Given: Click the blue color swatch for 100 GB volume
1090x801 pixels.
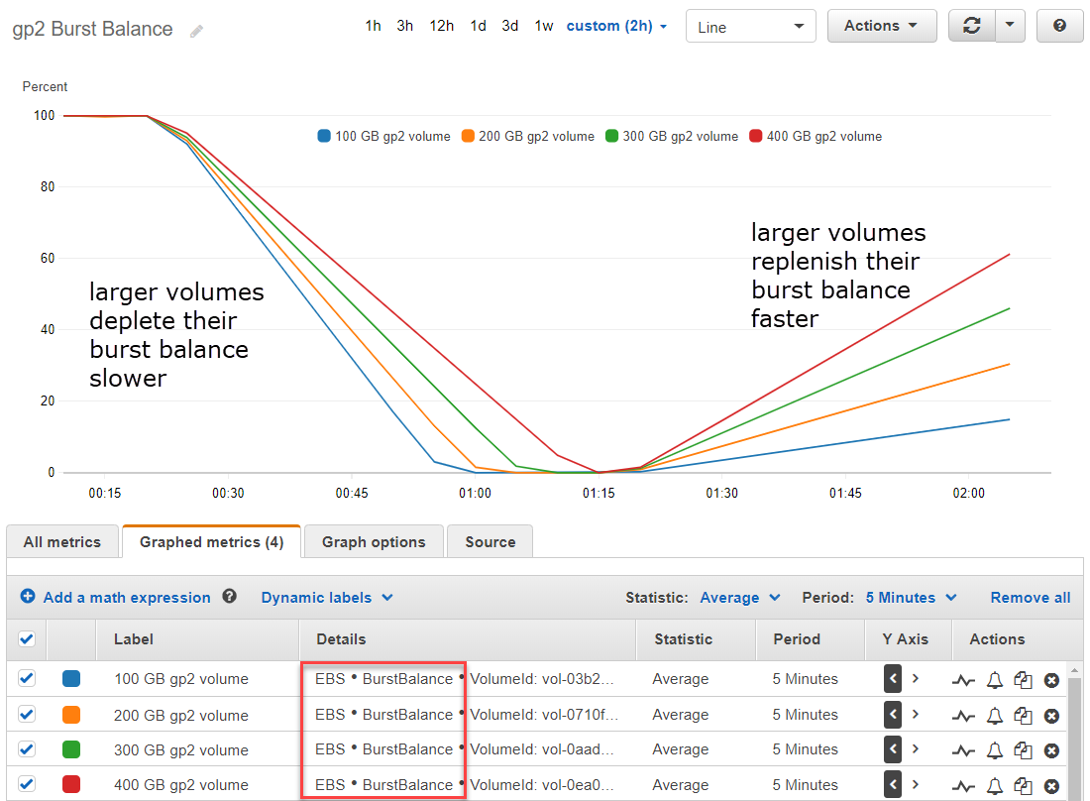Looking at the screenshot, I should (x=71, y=679).
